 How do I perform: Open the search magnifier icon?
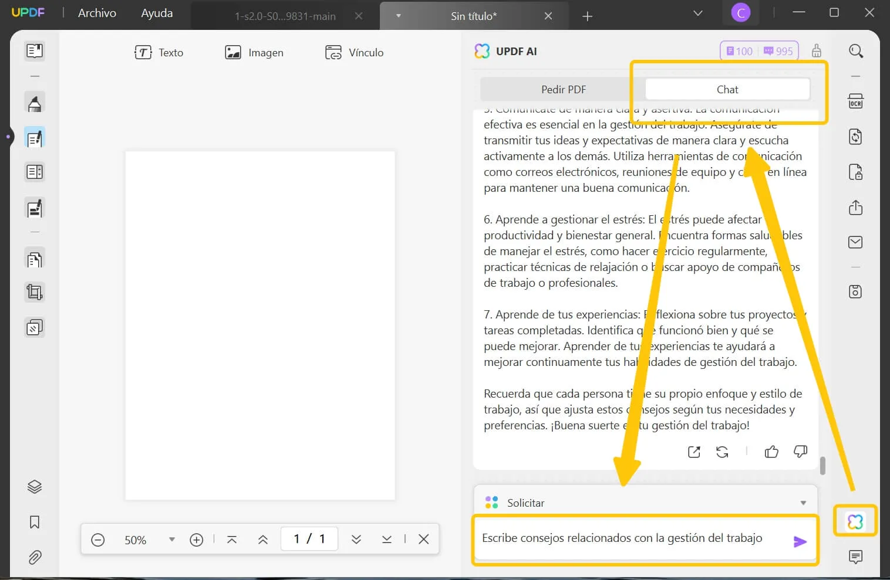856,51
